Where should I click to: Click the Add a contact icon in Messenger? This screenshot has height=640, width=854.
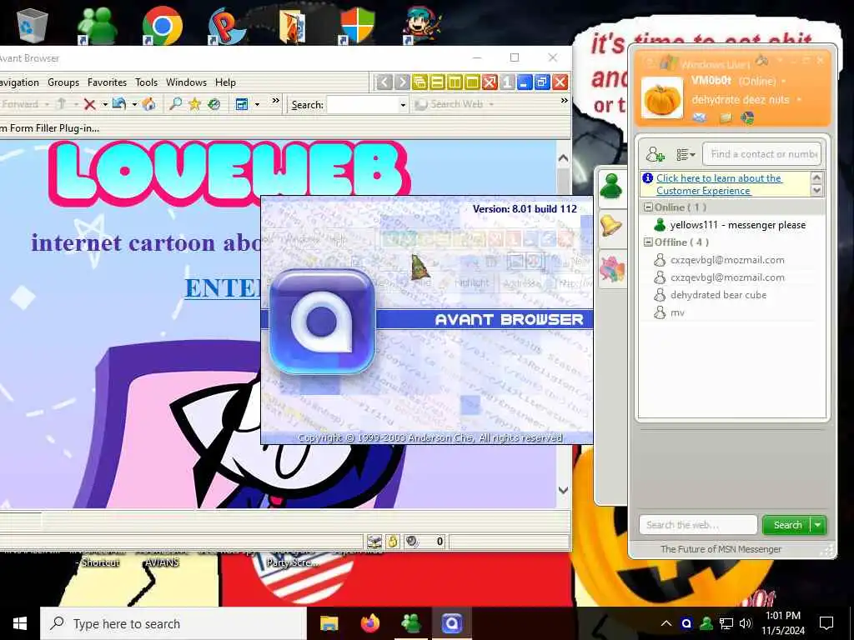click(x=655, y=154)
